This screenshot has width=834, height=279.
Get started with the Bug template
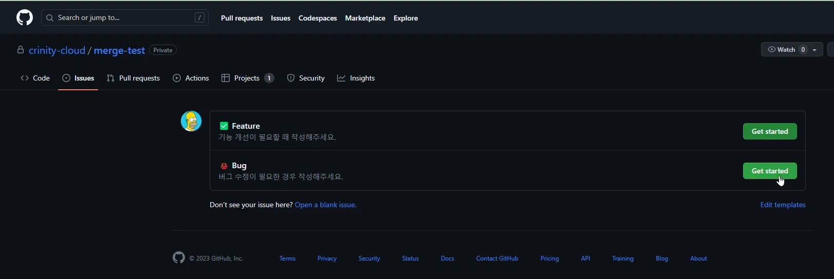click(x=770, y=171)
